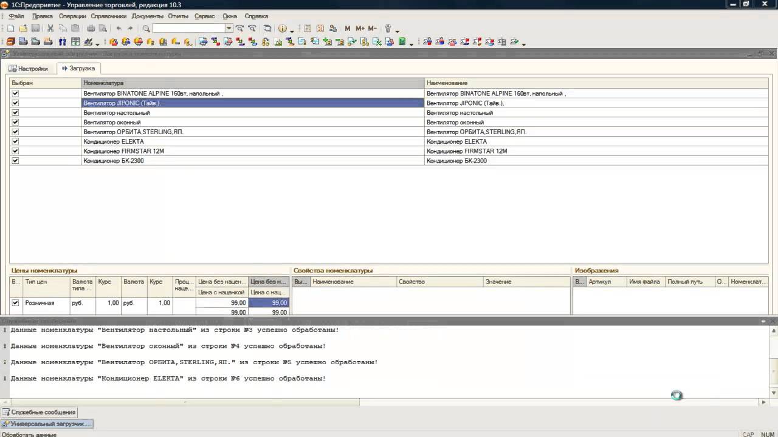Image resolution: width=778 pixels, height=437 pixels.
Task: Close the Служебные сообщения messages pane
Action: click(773, 321)
